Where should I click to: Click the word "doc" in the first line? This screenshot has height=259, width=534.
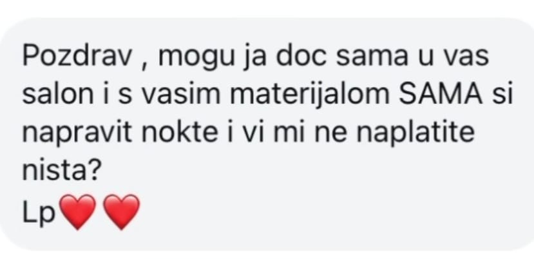pyautogui.click(x=301, y=57)
